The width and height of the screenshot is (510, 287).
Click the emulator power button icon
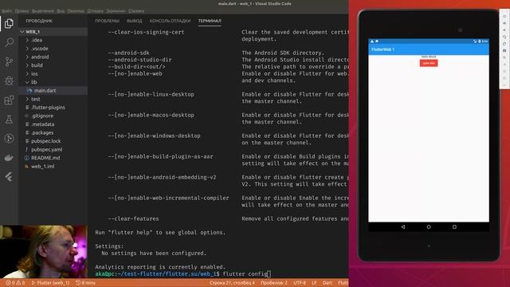coord(504,16)
